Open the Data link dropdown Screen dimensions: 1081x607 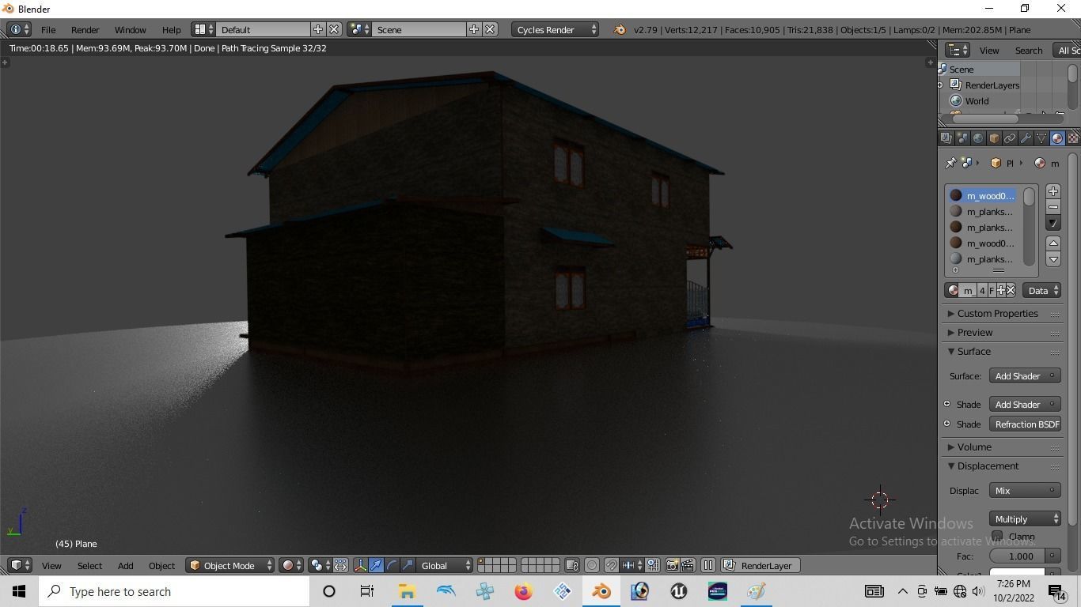click(x=1041, y=290)
